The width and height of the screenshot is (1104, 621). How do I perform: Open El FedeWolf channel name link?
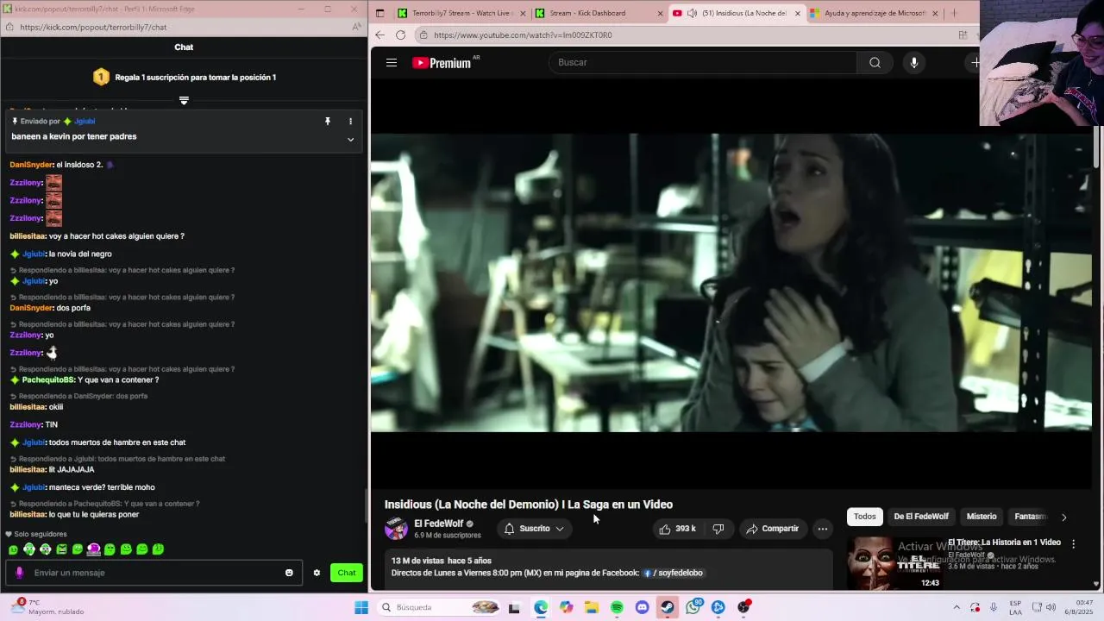click(438, 524)
